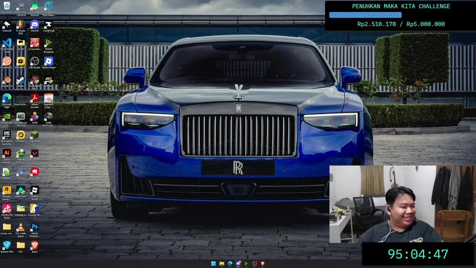Select the Lostsaga folder icon
This screenshot has height=268, width=476.
(21, 210)
